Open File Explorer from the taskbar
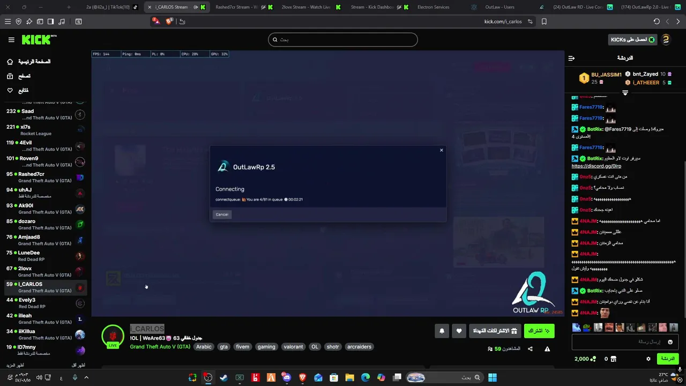The height and width of the screenshot is (386, 686). click(x=349, y=378)
